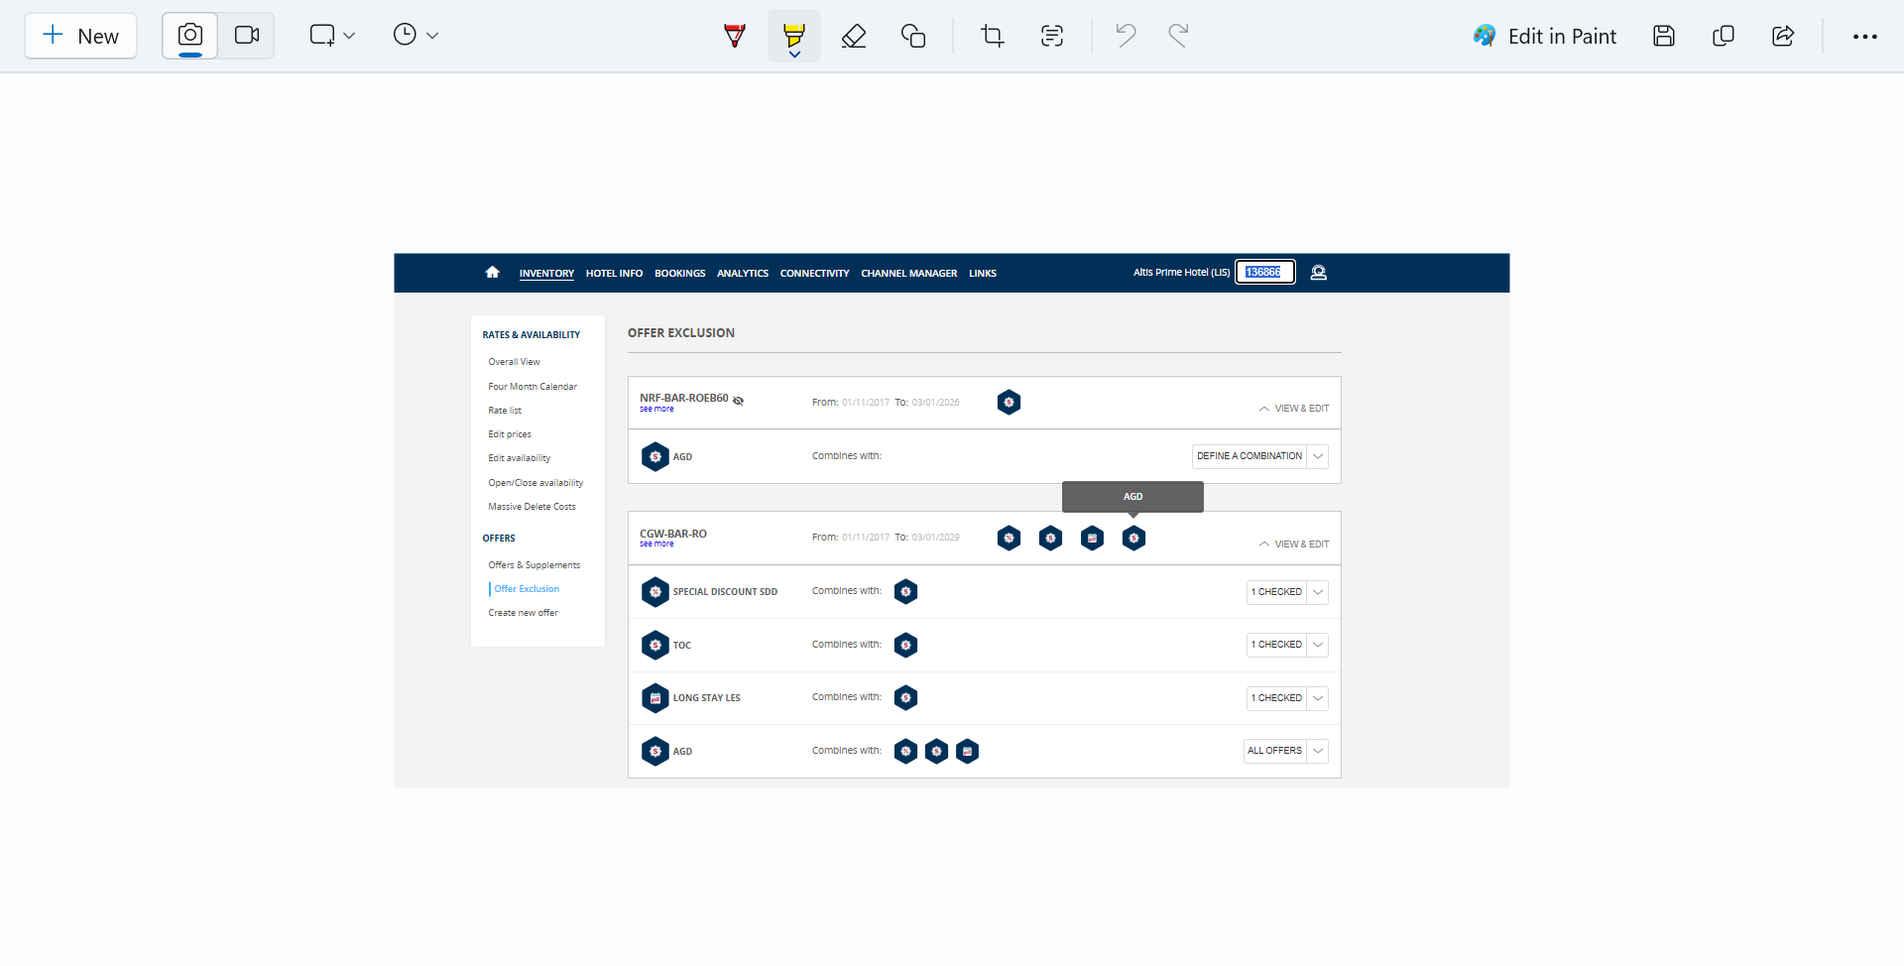Open Rate list in sidebar
Screen dimensions: 1904x966
tap(505, 411)
